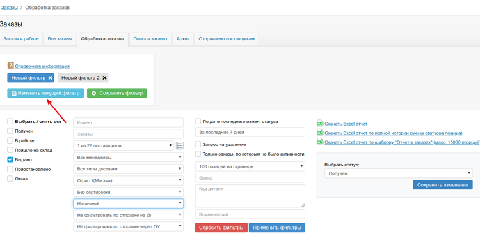Click into the 'Клиент' input field

[128, 122]
